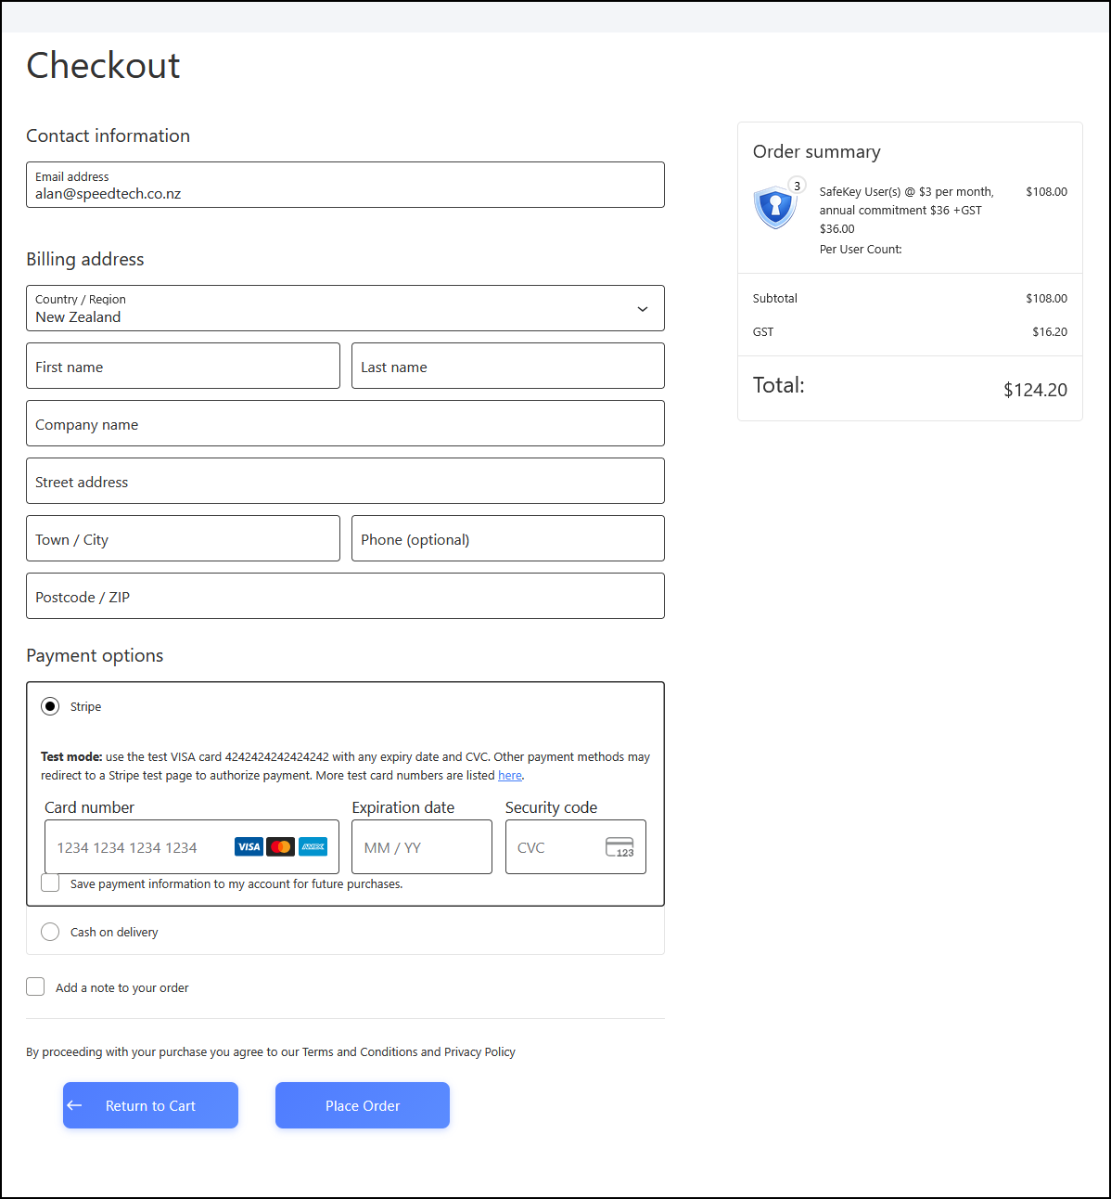1111x1199 pixels.
Task: Enable saving payment information for future purchases
Action: point(50,883)
